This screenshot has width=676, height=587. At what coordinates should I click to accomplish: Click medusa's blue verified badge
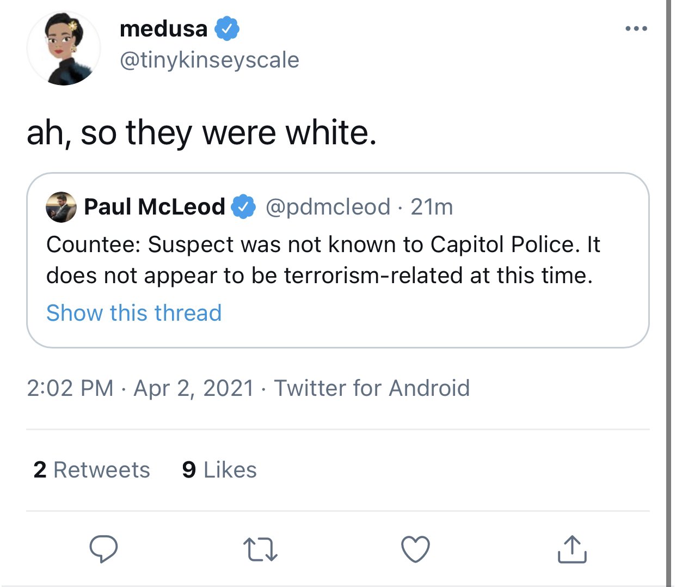(x=227, y=29)
